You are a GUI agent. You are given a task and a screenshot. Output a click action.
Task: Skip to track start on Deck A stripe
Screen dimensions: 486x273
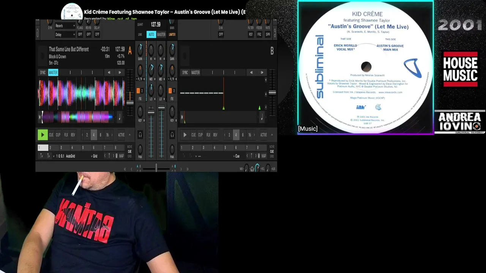coord(40,117)
